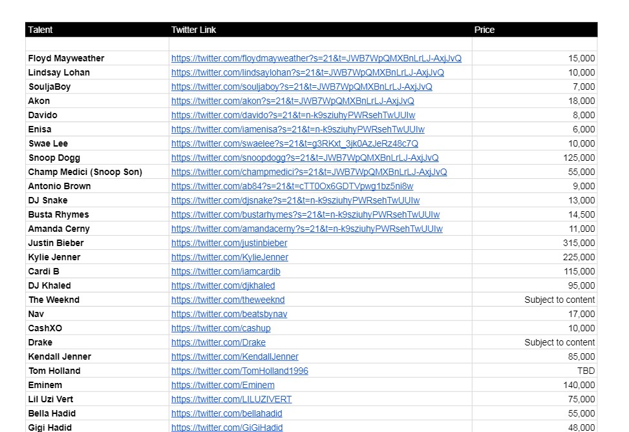The height and width of the screenshot is (432, 629).
Task: Open the cashup Twitter link
Action: click(x=220, y=329)
